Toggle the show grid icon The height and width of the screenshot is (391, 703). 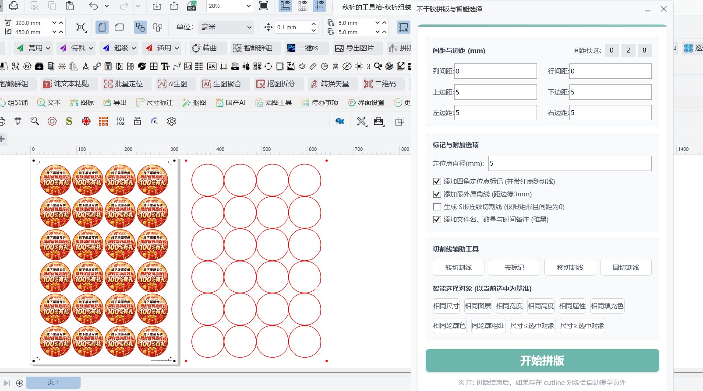coord(303,6)
